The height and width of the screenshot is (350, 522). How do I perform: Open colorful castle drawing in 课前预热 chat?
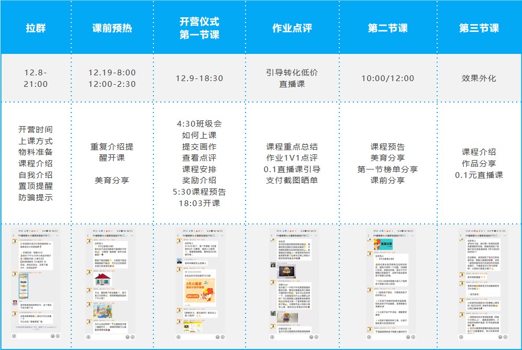[103, 311]
